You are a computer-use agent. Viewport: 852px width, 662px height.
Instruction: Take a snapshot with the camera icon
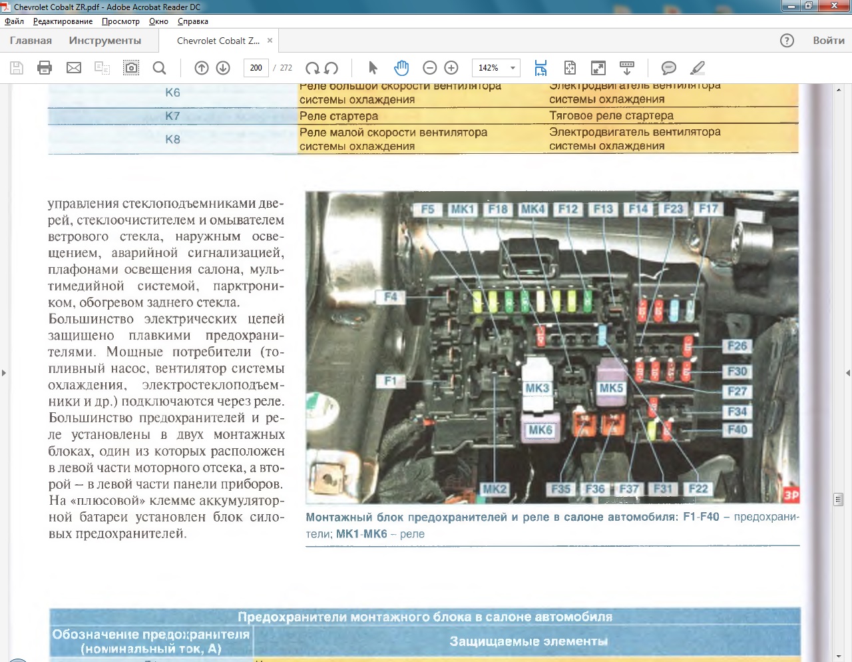coord(131,68)
